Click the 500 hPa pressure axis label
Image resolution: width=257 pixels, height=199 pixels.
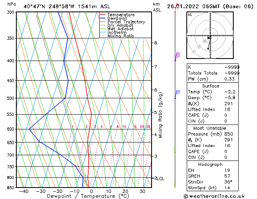coord(11,98)
